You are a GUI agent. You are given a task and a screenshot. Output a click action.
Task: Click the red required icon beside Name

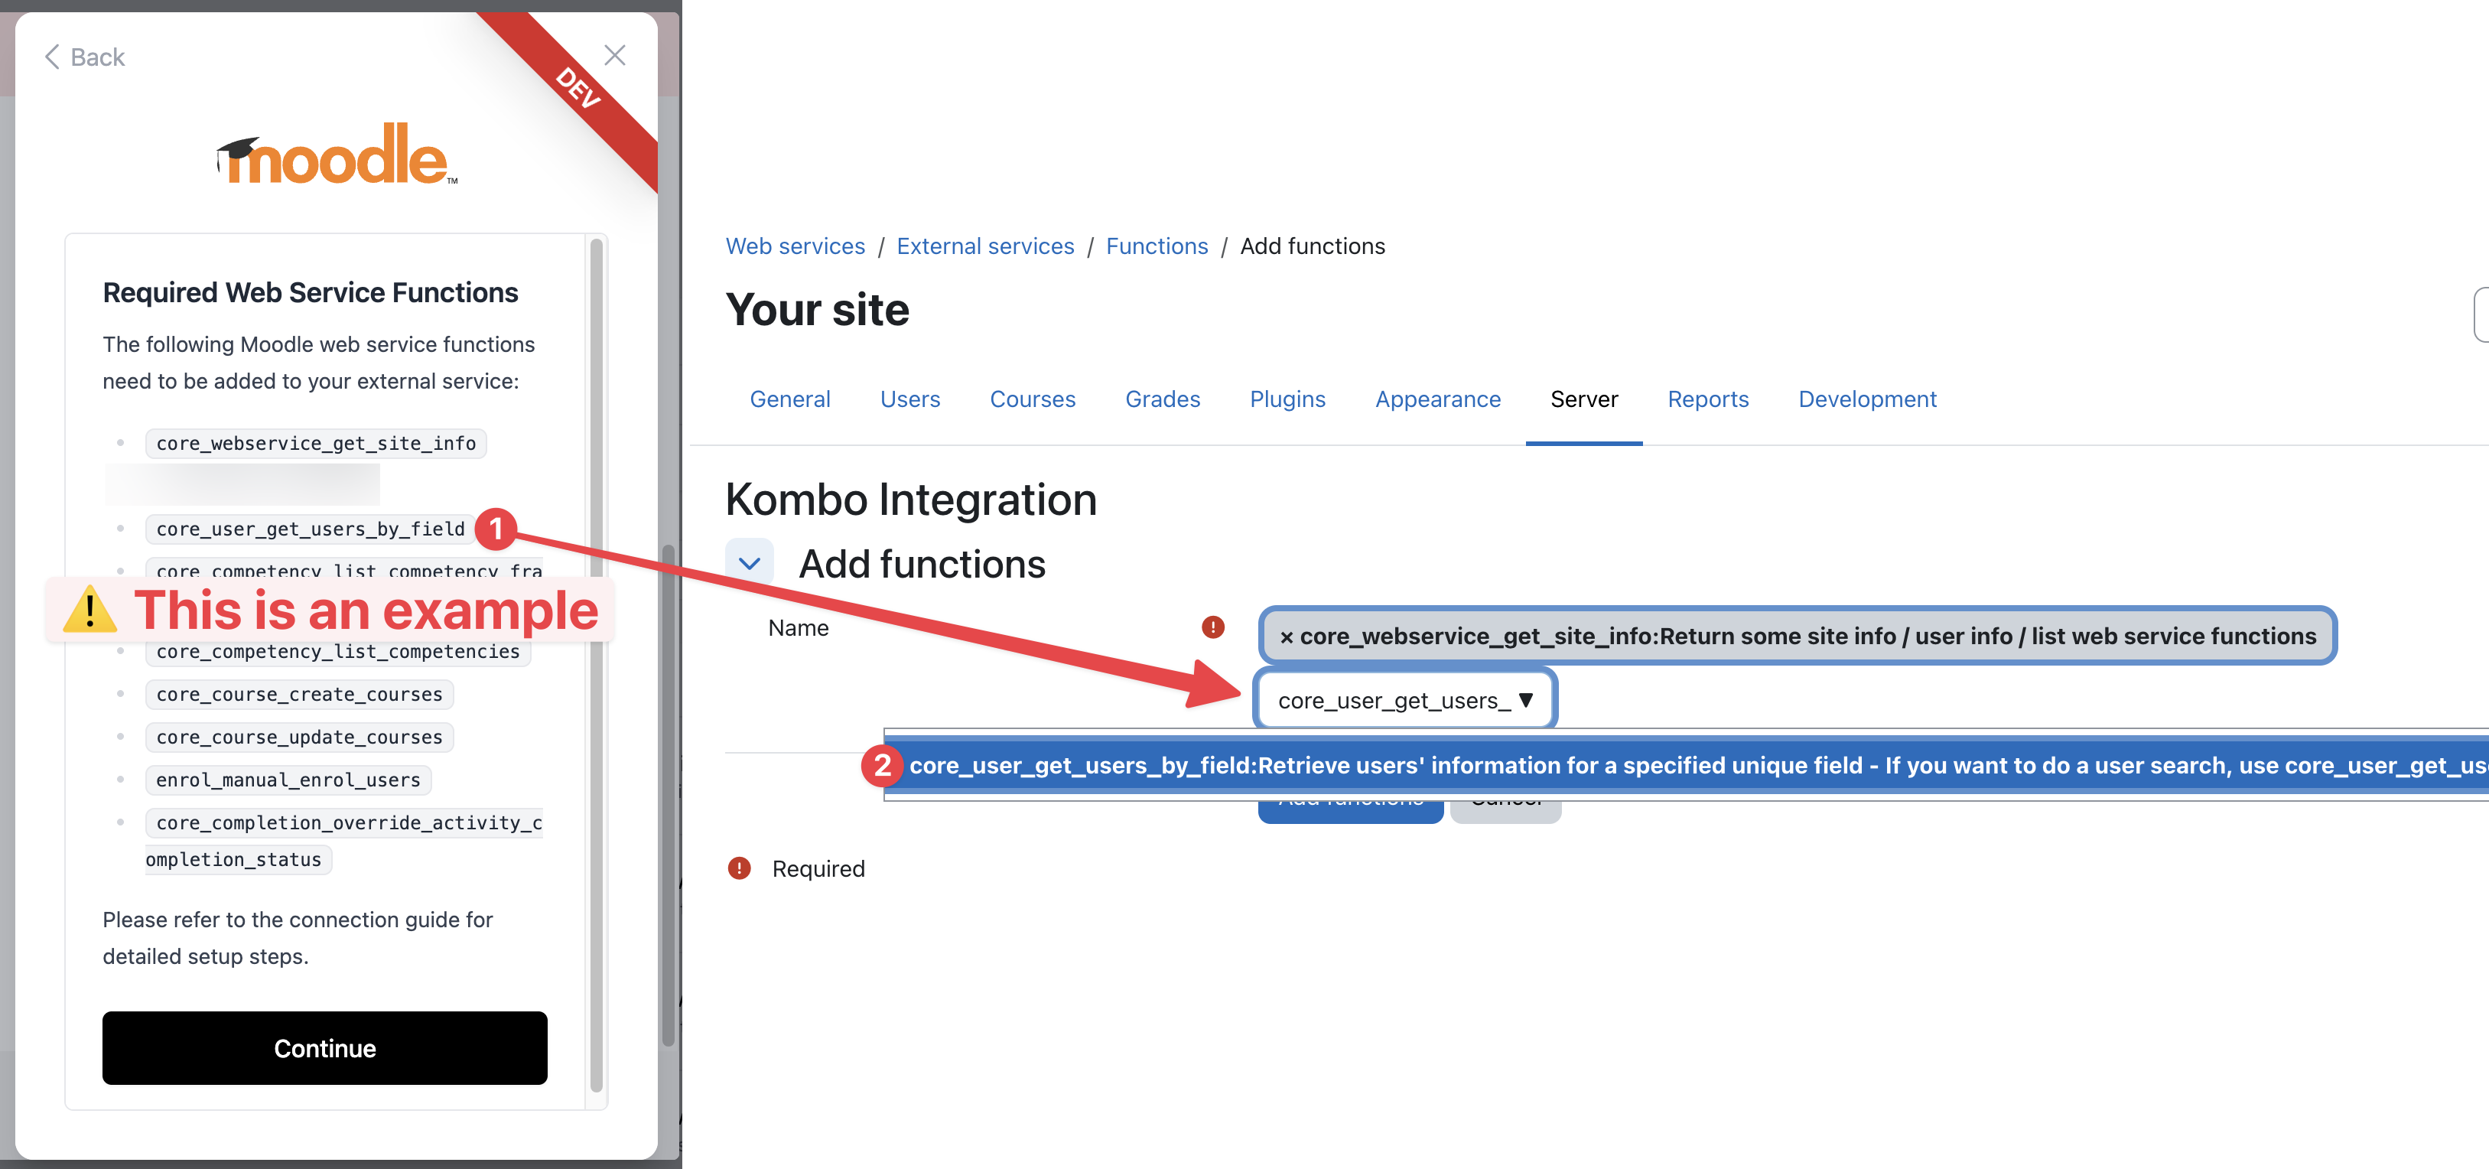[1212, 628]
